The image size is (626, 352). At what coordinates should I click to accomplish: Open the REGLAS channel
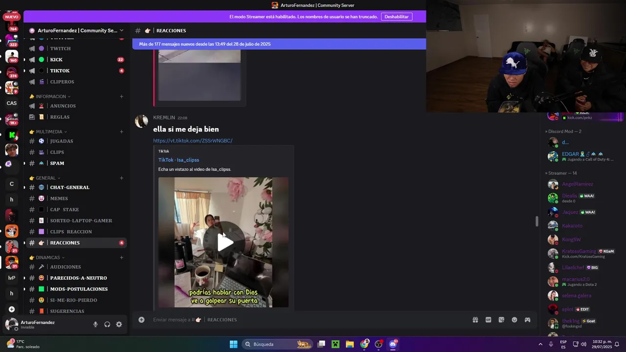[76, 117]
